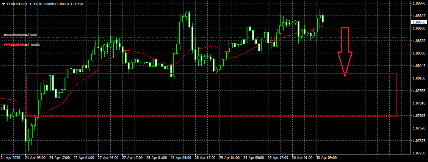Click the EURUSD,H1 chart title text
Image resolution: width=428 pixels, height=162 pixels.
coord(17,3)
